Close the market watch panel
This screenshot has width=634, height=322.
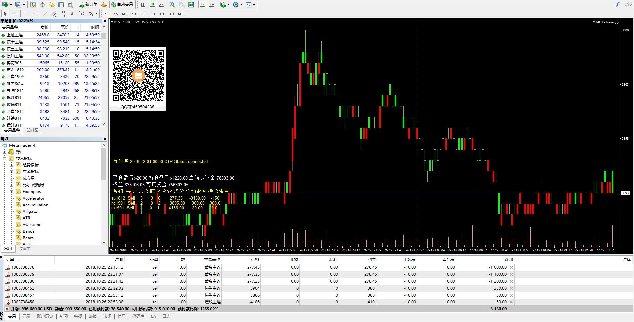(x=105, y=21)
